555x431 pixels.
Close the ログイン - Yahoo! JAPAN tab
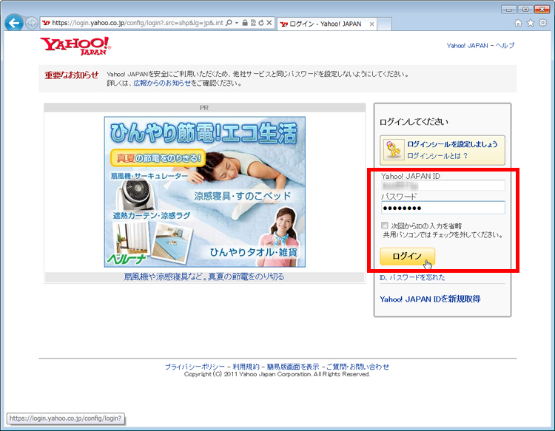click(x=371, y=24)
